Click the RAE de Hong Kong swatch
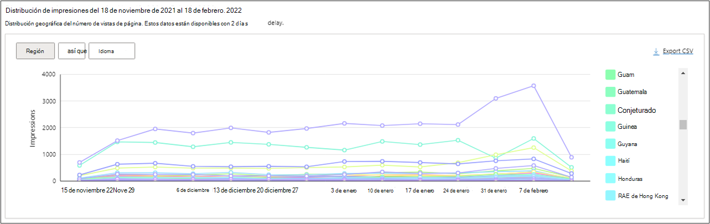 click(x=611, y=196)
